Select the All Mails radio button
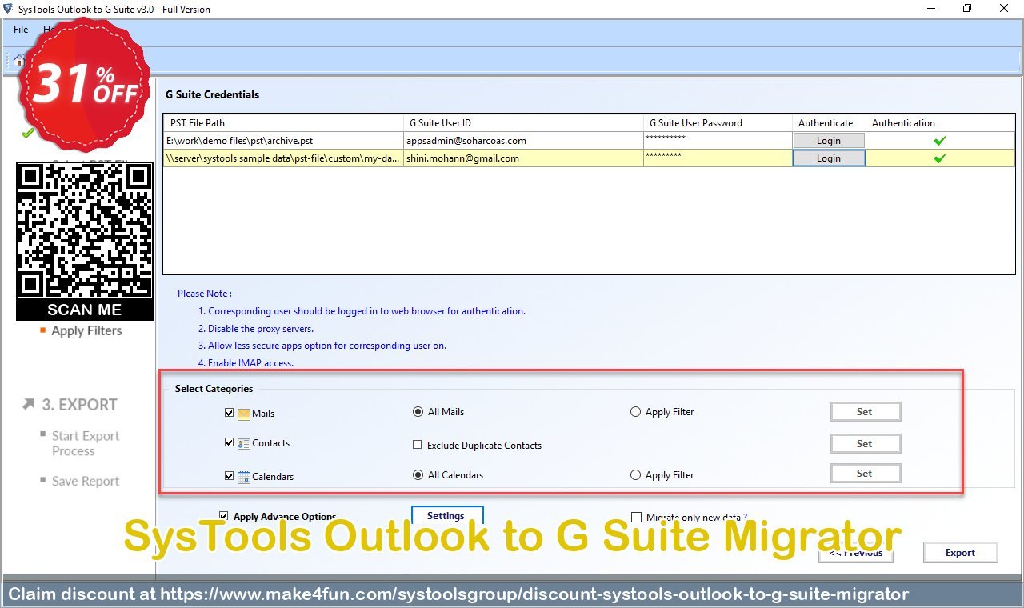This screenshot has width=1024, height=608. point(418,412)
